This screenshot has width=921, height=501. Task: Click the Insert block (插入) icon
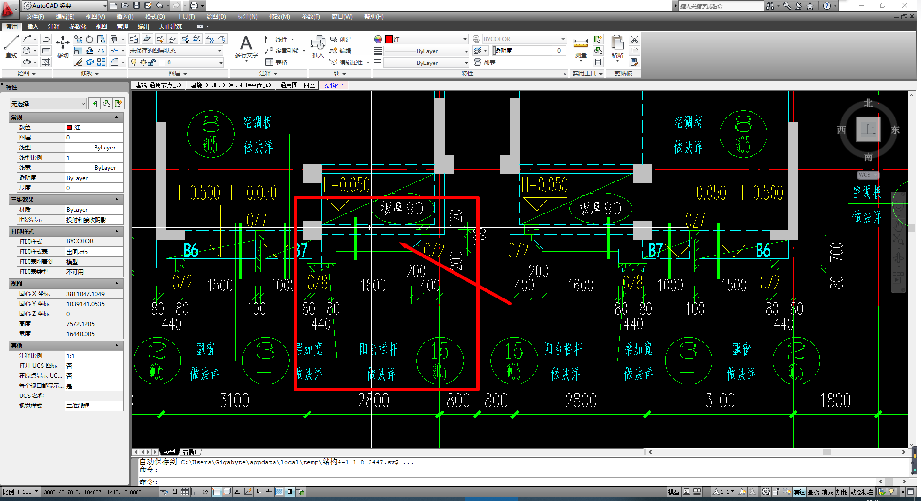pyautogui.click(x=318, y=47)
